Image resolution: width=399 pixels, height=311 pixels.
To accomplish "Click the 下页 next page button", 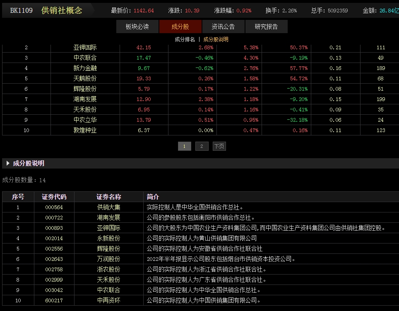I will pyautogui.click(x=219, y=146).
